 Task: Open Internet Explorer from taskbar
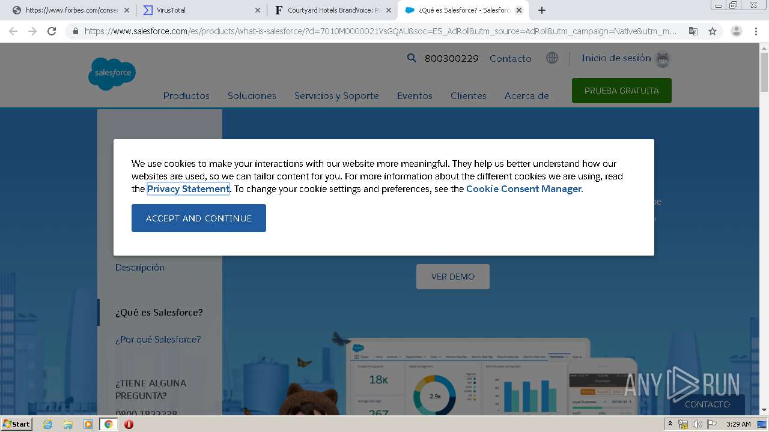tap(48, 424)
